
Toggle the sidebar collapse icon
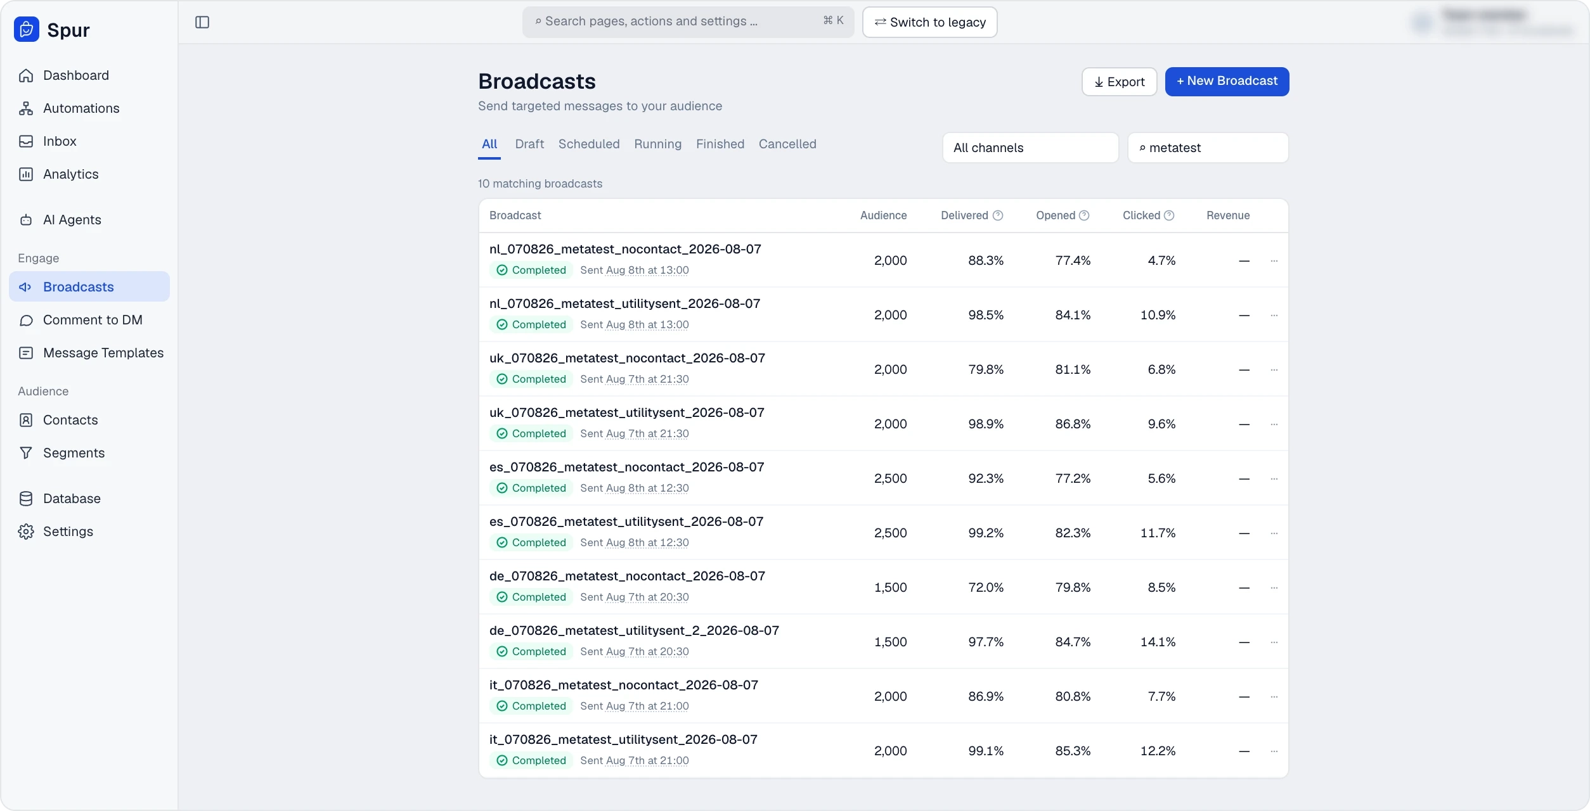pyautogui.click(x=202, y=22)
